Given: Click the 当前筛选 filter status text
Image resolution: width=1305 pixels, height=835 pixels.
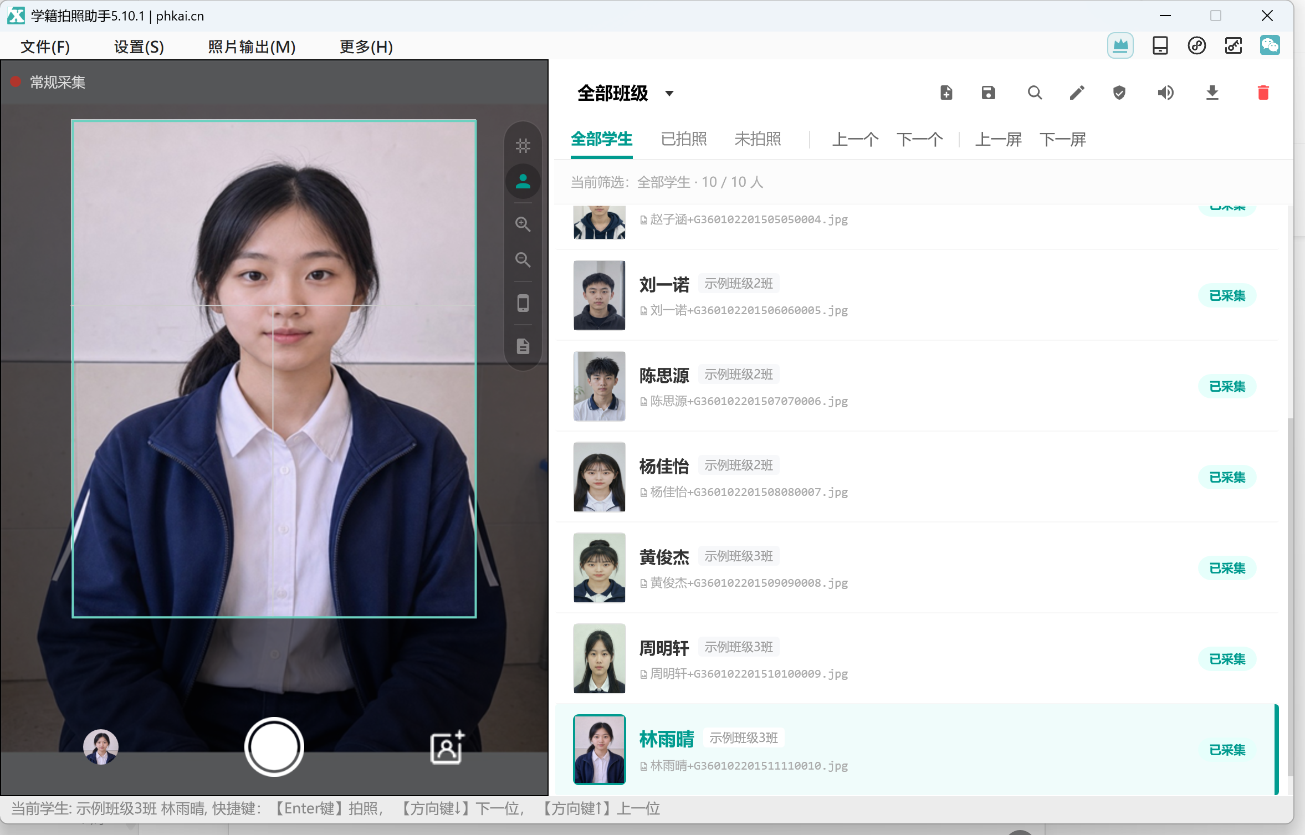Looking at the screenshot, I should [667, 182].
